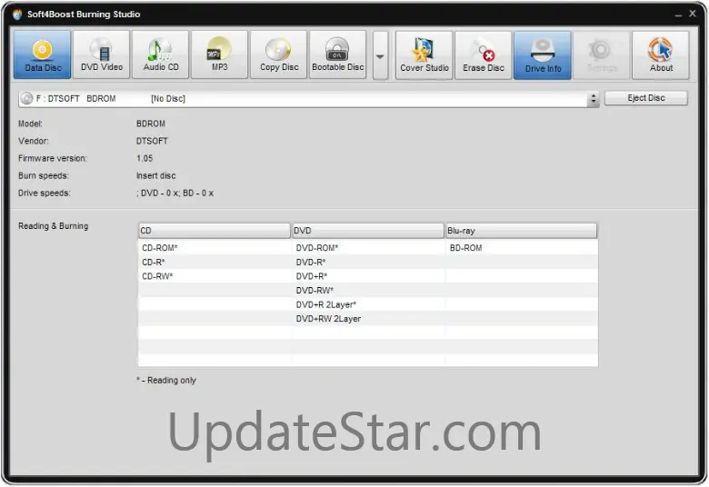Select the DVD-RW* table cell

click(368, 291)
